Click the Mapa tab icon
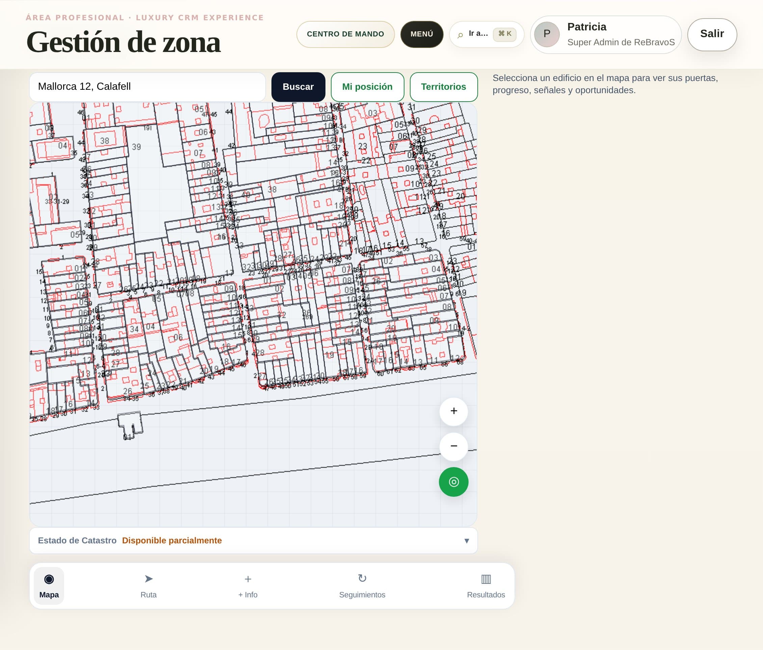This screenshot has height=650, width=763. coord(49,579)
